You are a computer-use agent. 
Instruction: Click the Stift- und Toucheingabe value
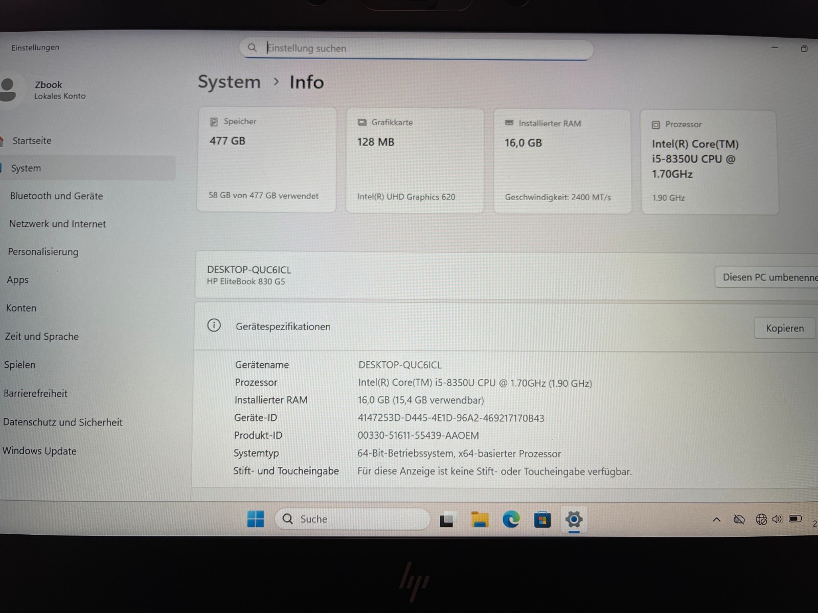[494, 471]
